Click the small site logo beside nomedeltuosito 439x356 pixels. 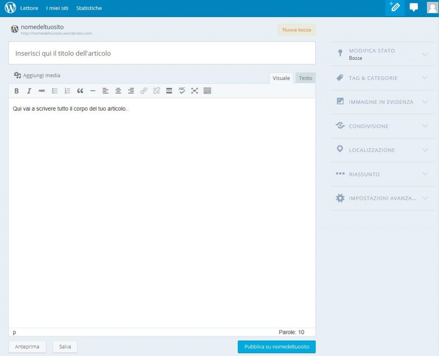point(15,29)
